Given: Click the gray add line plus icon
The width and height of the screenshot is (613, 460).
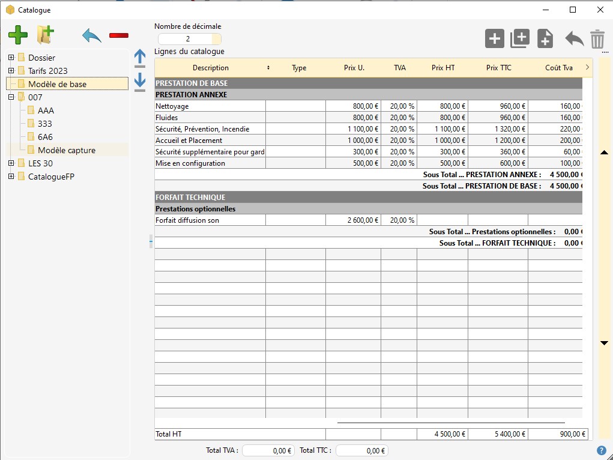Looking at the screenshot, I should [494, 38].
